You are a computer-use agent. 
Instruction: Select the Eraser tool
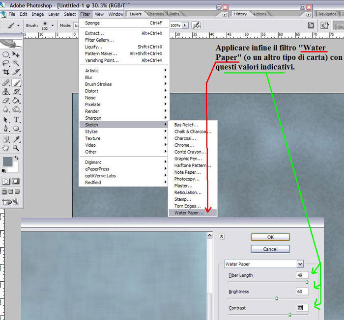pos(6,101)
